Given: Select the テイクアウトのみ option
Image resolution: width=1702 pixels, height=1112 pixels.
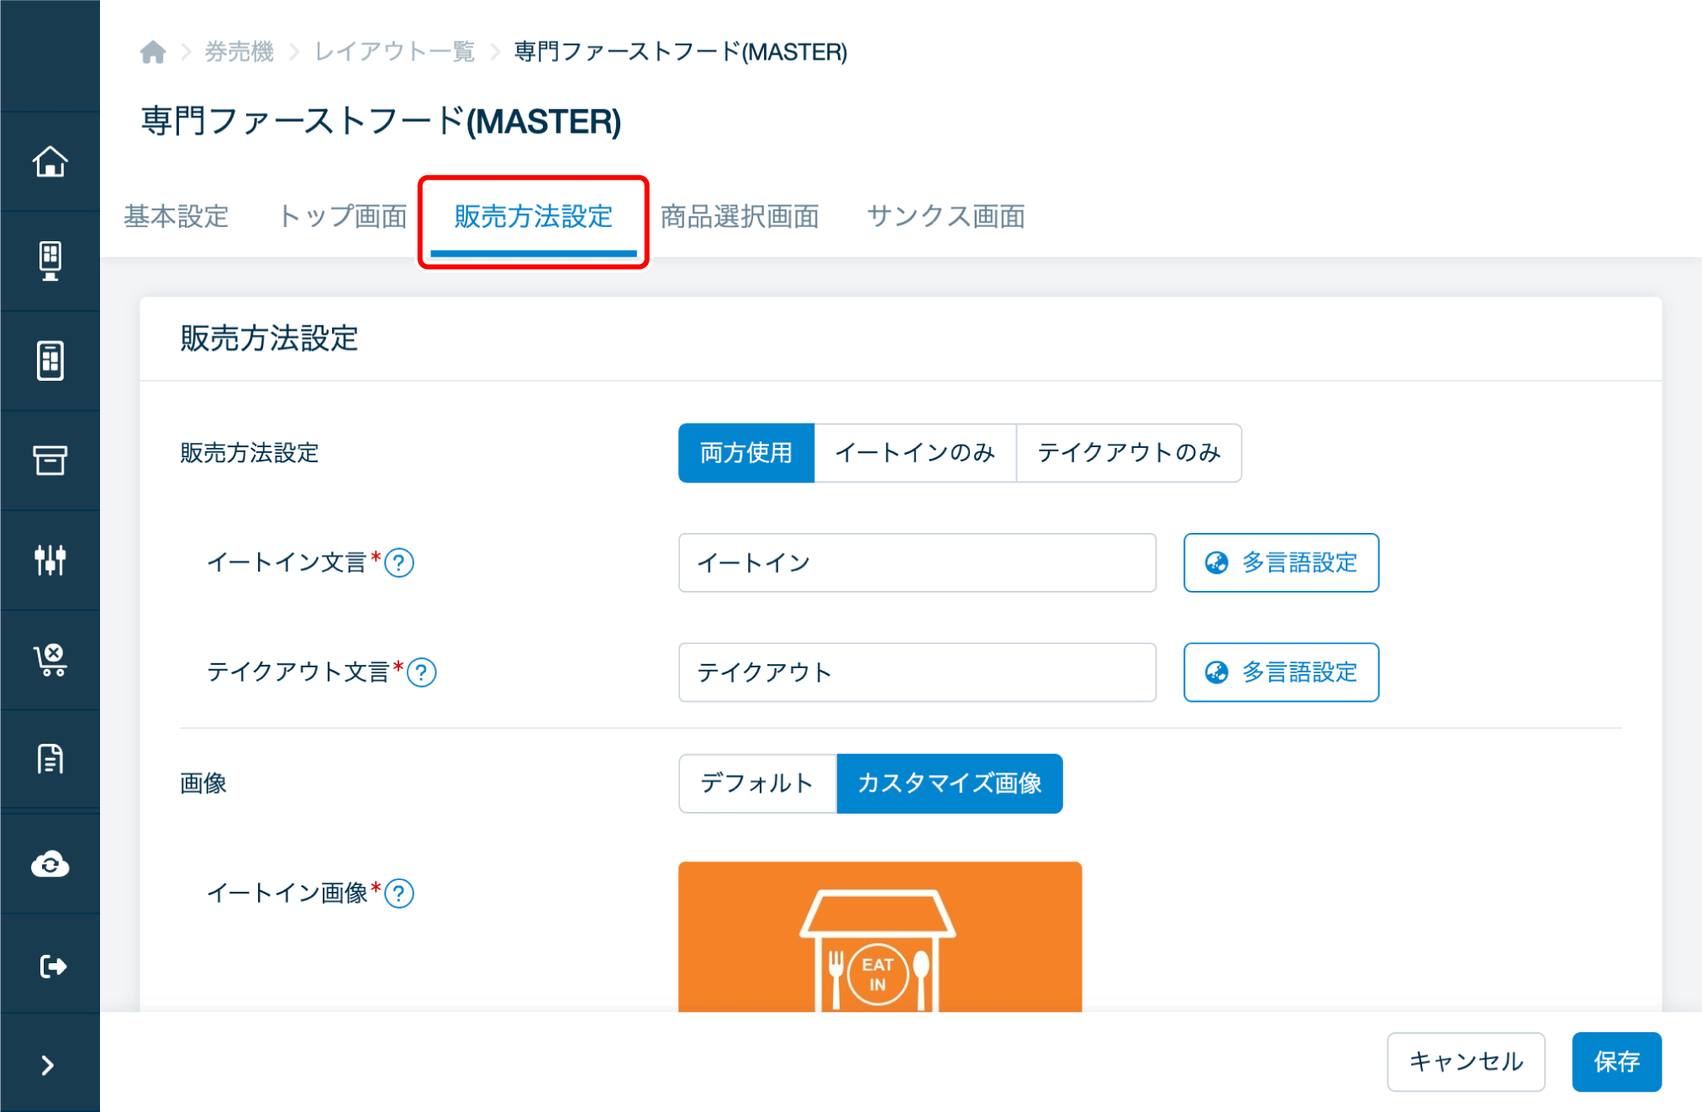Looking at the screenshot, I should pyautogui.click(x=1129, y=453).
